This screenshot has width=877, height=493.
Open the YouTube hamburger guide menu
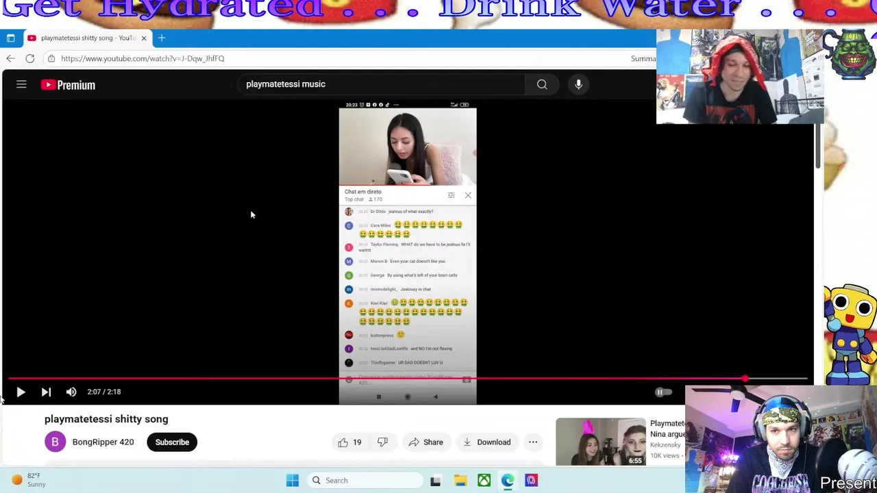(21, 84)
